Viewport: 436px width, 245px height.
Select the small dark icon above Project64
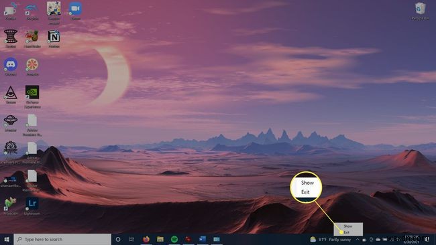point(11,181)
